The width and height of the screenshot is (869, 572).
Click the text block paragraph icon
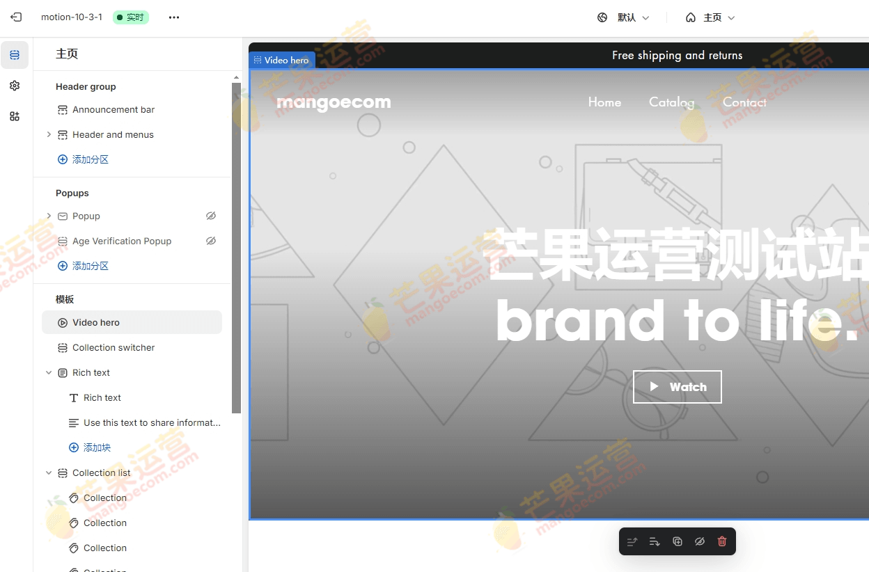point(74,423)
